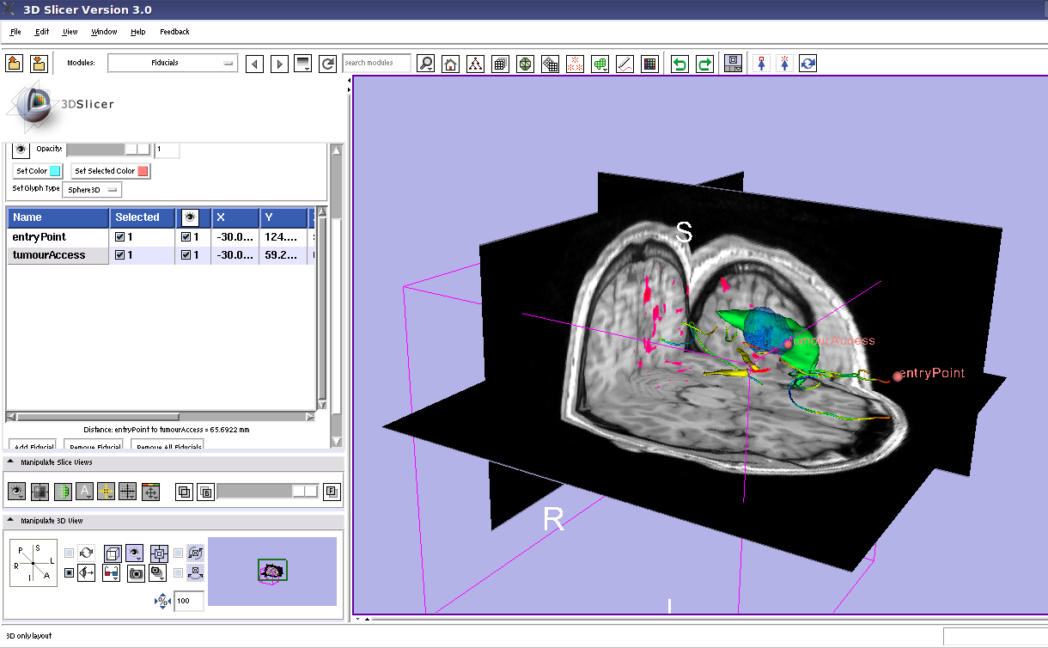Open the Set Glyph Type Sphere3D dropdown

[92, 189]
